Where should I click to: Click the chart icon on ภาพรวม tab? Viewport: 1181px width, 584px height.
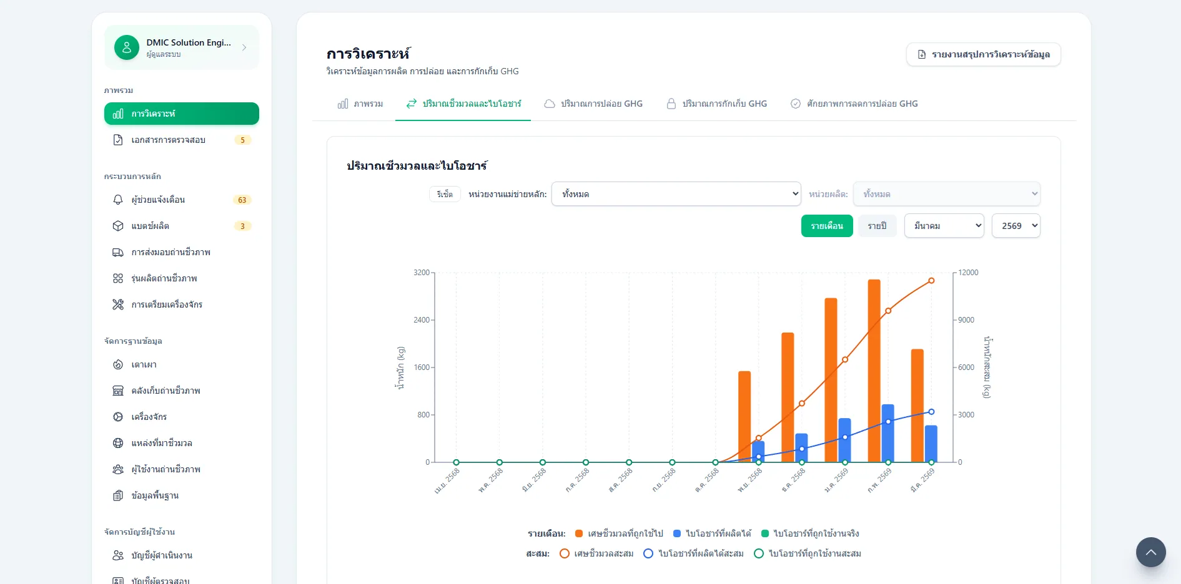pos(343,104)
